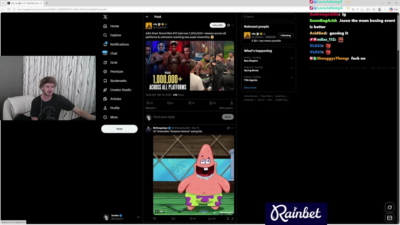400x225 pixels.
Task: Click the Home house icon
Action: click(x=105, y=26)
